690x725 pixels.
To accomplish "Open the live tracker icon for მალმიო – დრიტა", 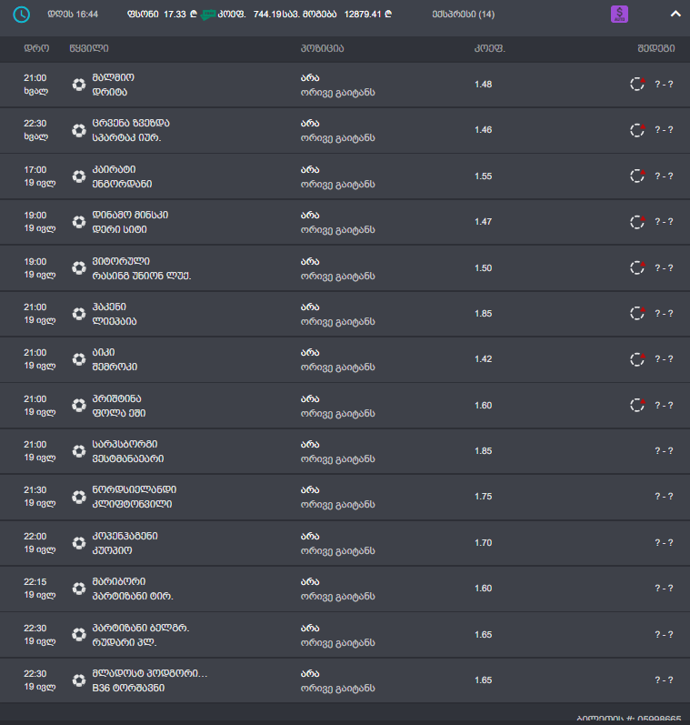I will 637,84.
